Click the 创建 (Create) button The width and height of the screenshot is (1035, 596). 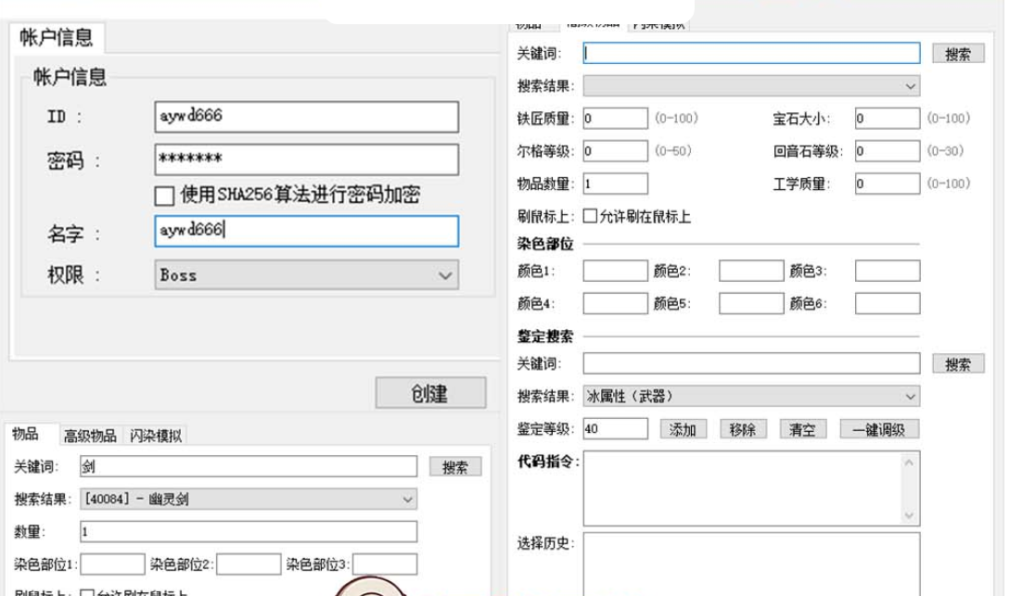click(429, 392)
